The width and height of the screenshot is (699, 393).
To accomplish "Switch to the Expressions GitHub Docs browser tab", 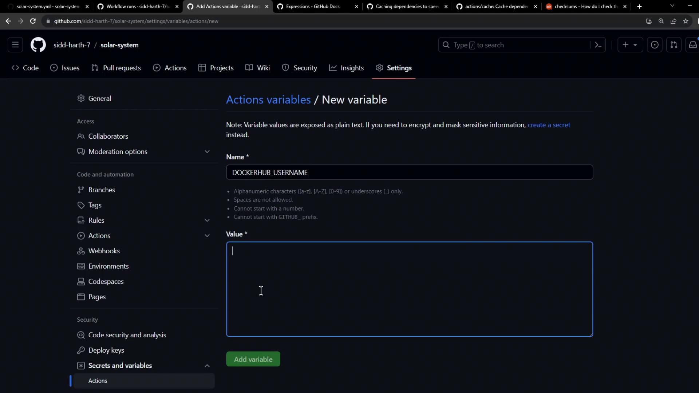I will tap(312, 7).
